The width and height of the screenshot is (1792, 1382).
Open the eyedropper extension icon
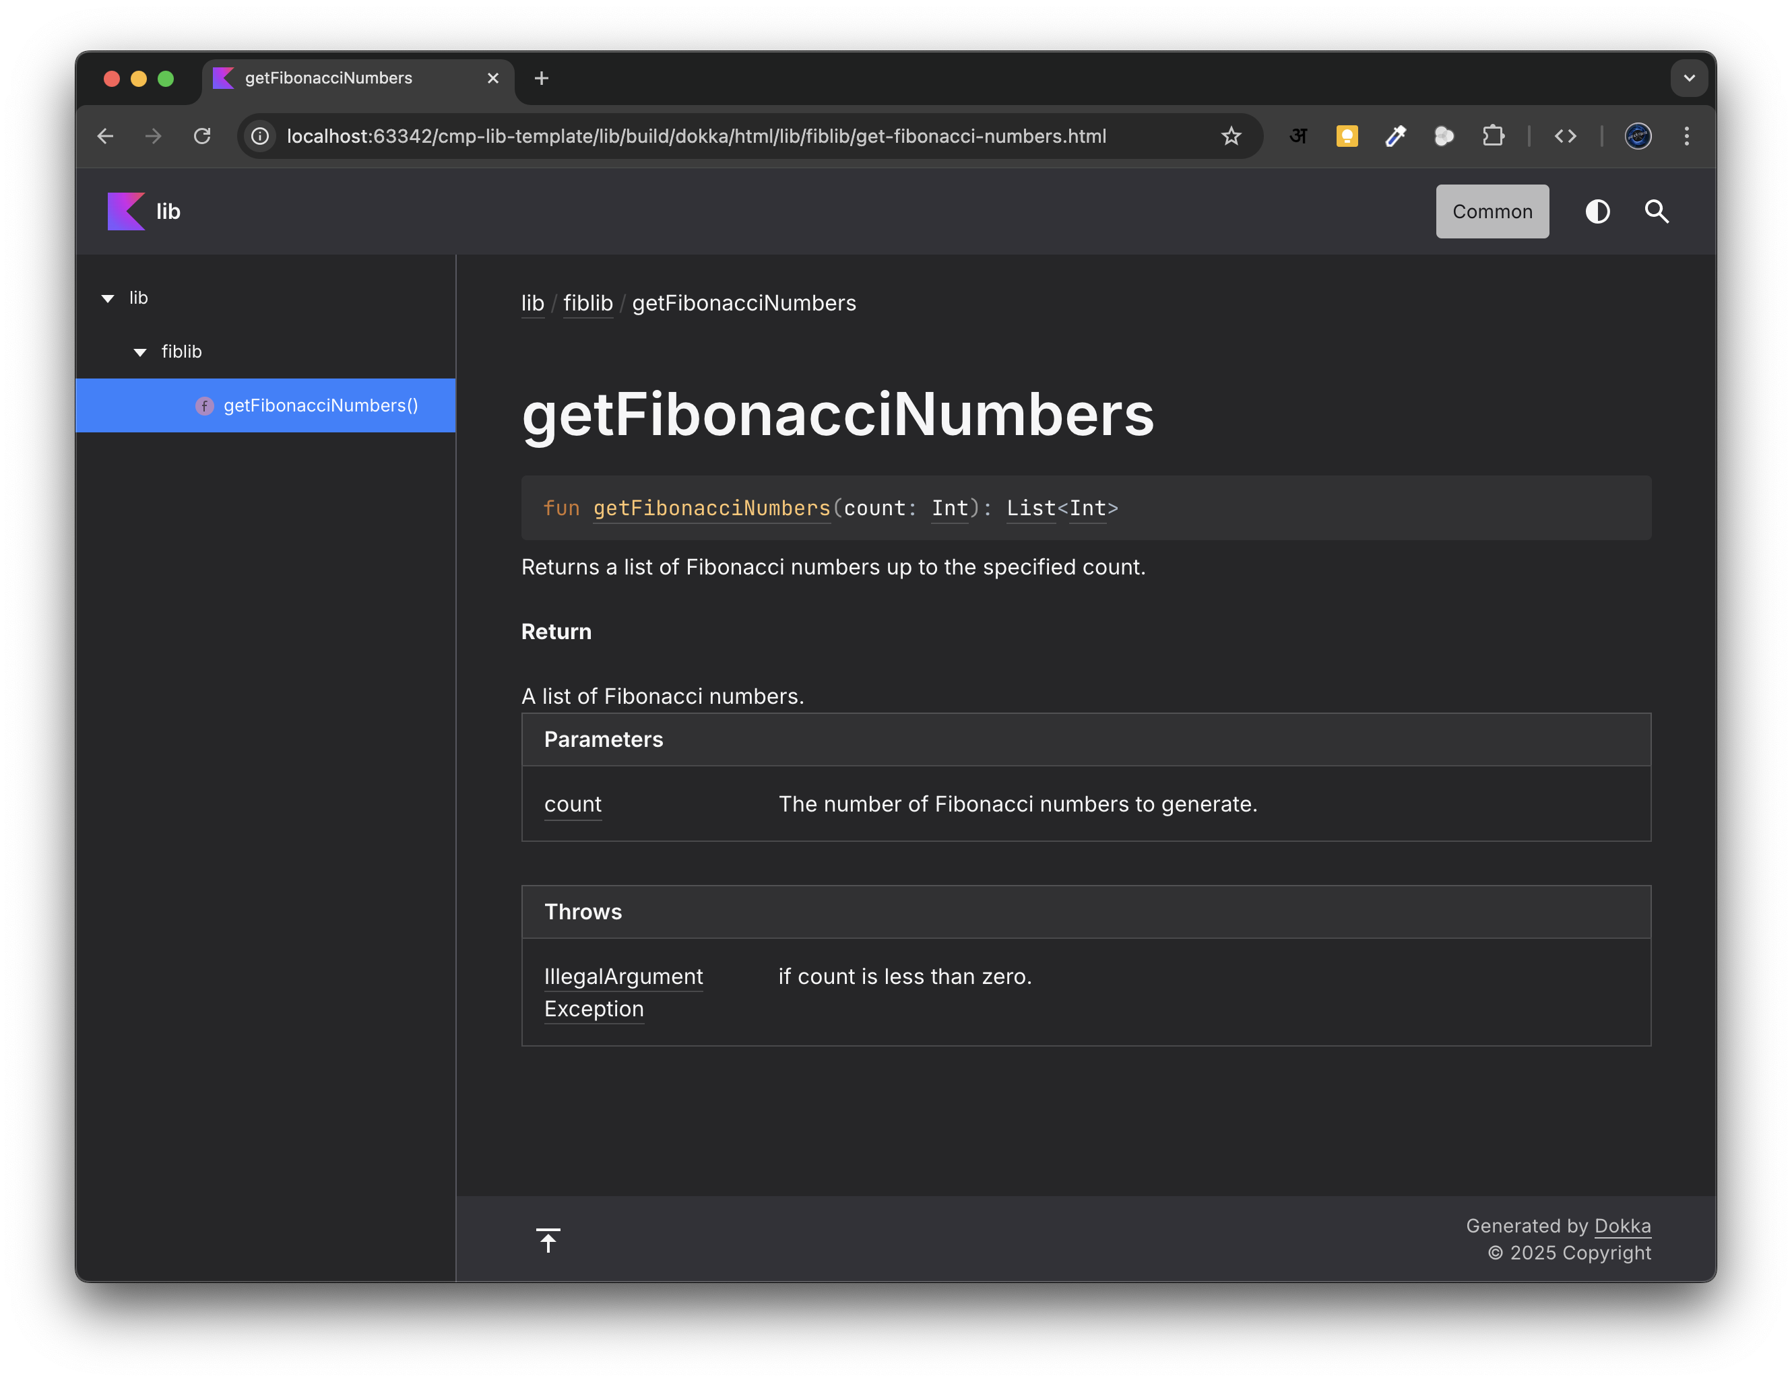pyautogui.click(x=1396, y=136)
